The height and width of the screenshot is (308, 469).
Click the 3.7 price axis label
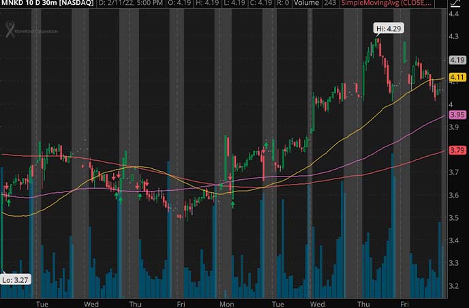pos(454,172)
